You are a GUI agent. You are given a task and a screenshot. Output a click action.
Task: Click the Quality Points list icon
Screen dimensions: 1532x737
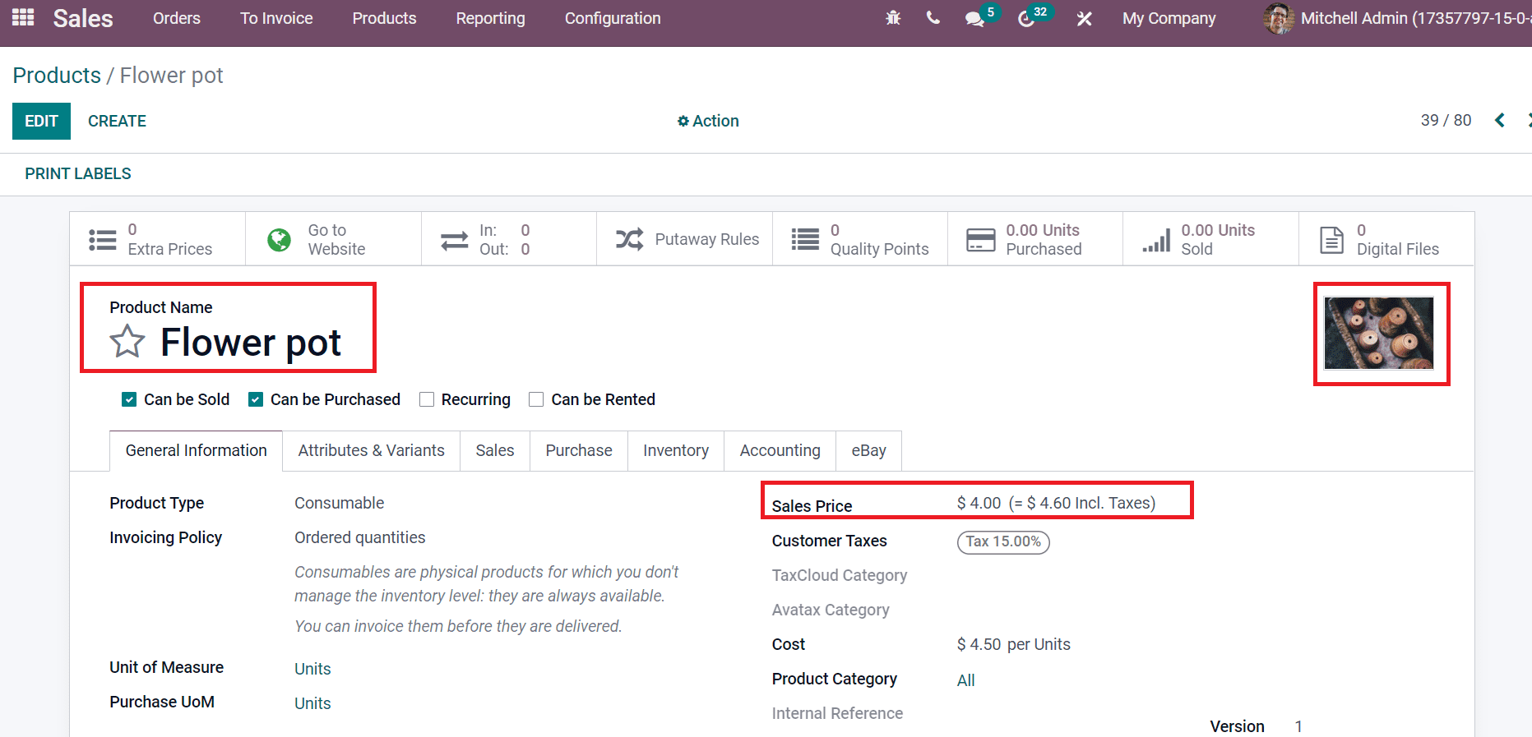tap(805, 239)
